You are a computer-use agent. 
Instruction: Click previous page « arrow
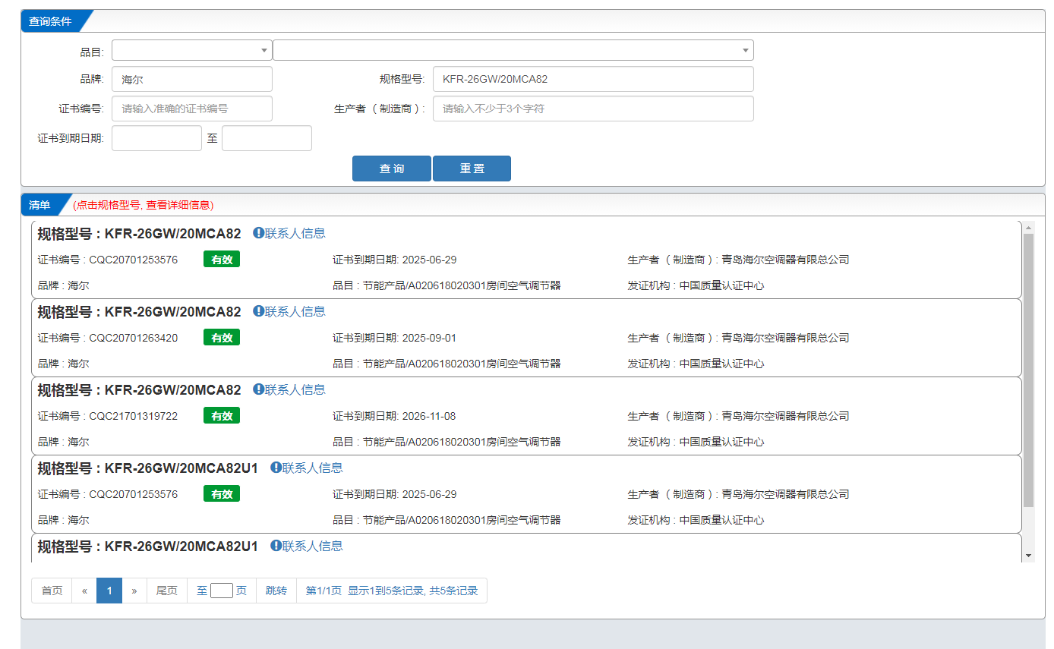[x=84, y=591]
